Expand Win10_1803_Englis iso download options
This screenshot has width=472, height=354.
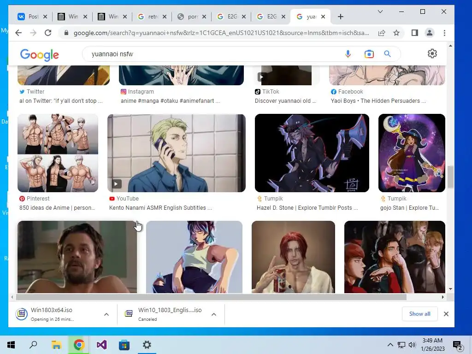pos(214,314)
